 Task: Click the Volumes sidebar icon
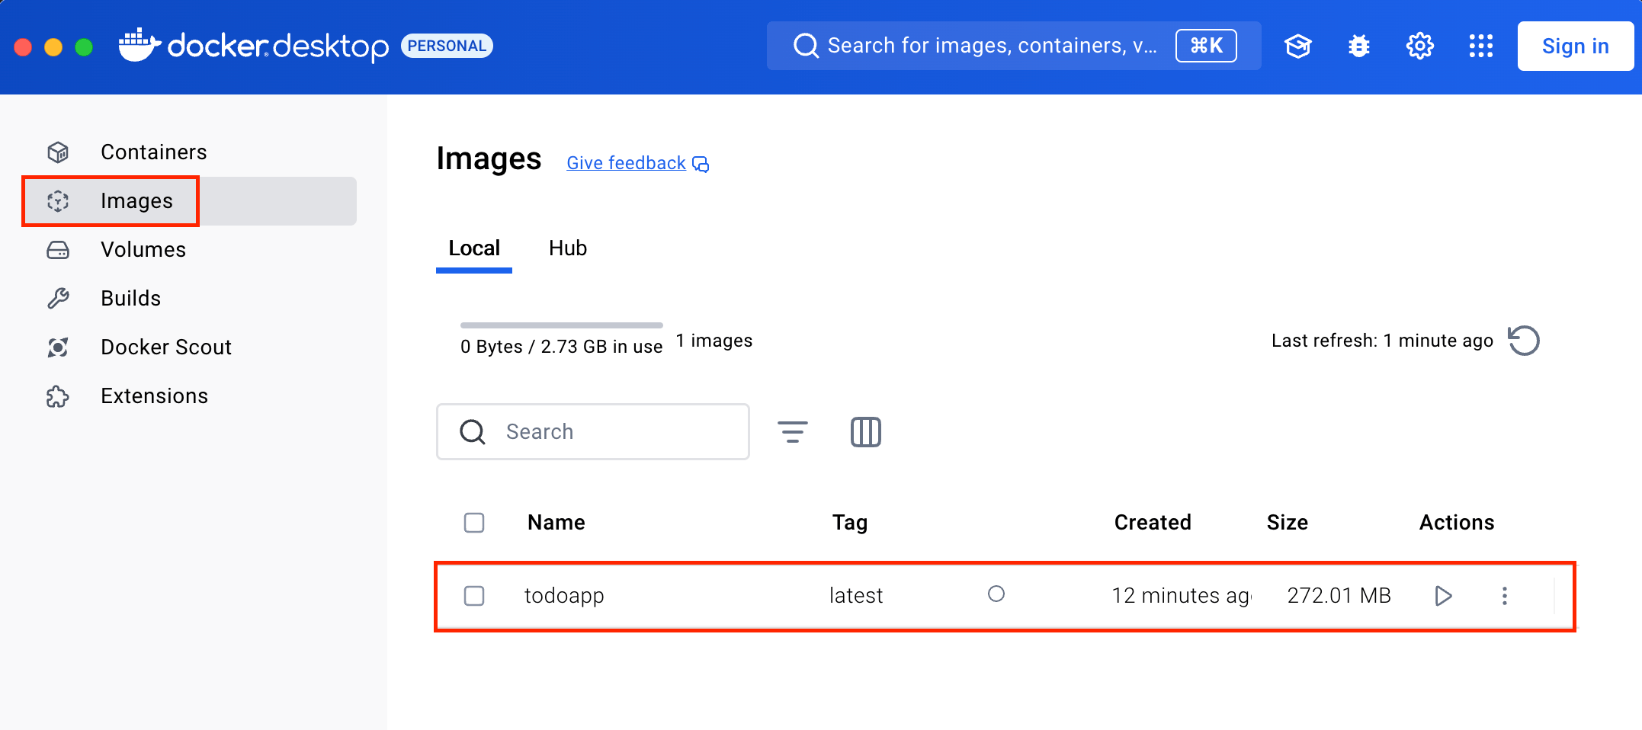[58, 250]
